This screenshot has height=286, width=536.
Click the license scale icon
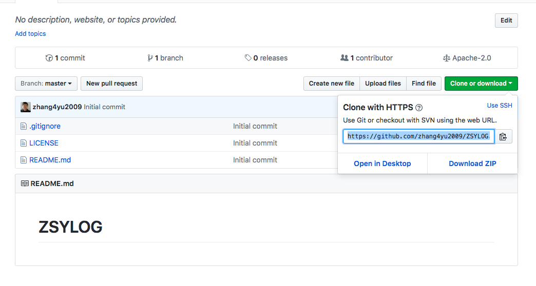pos(447,58)
